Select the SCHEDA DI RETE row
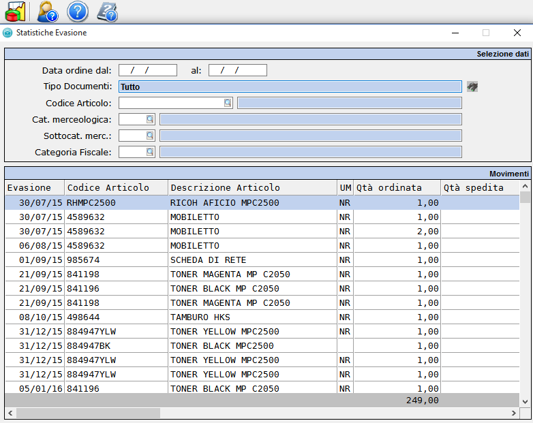Screen dimensions: 533x423 pyautogui.click(x=262, y=260)
